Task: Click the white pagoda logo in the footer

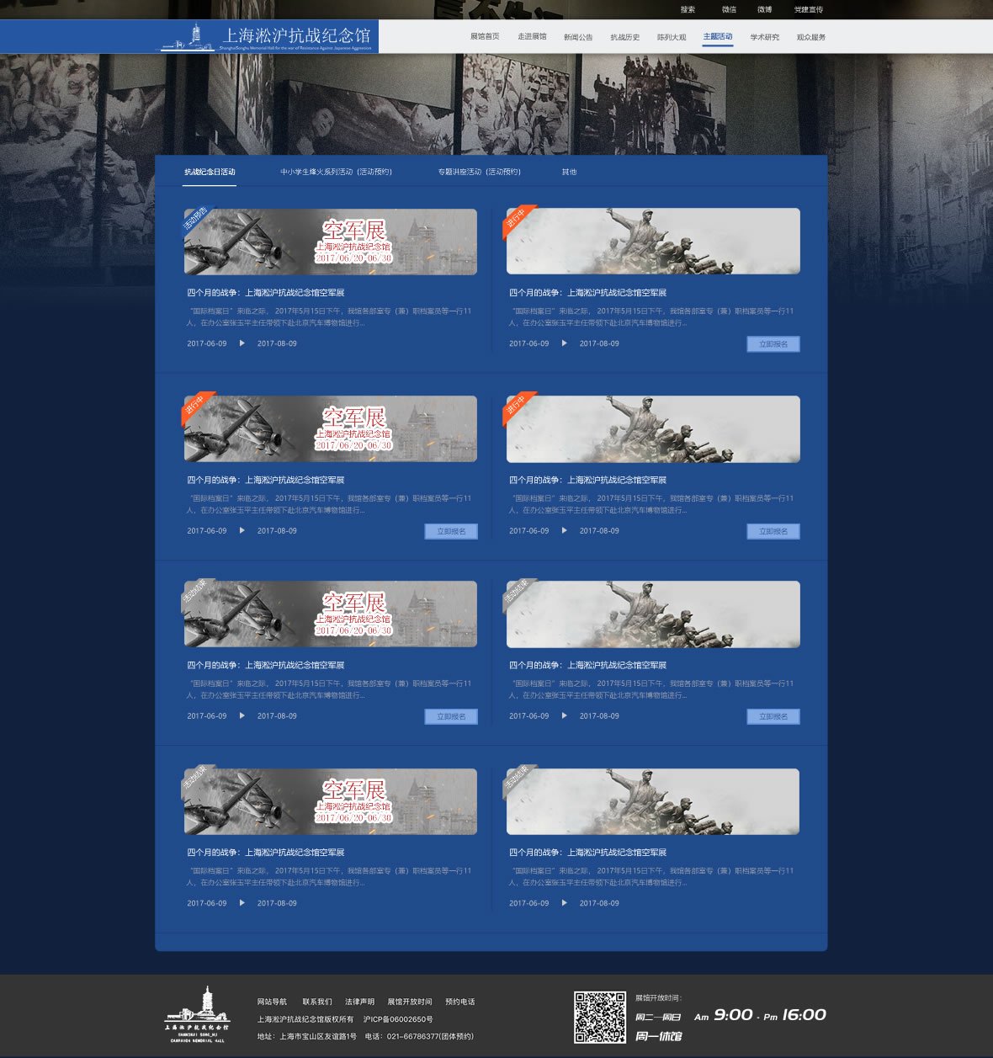Action: [196, 1013]
